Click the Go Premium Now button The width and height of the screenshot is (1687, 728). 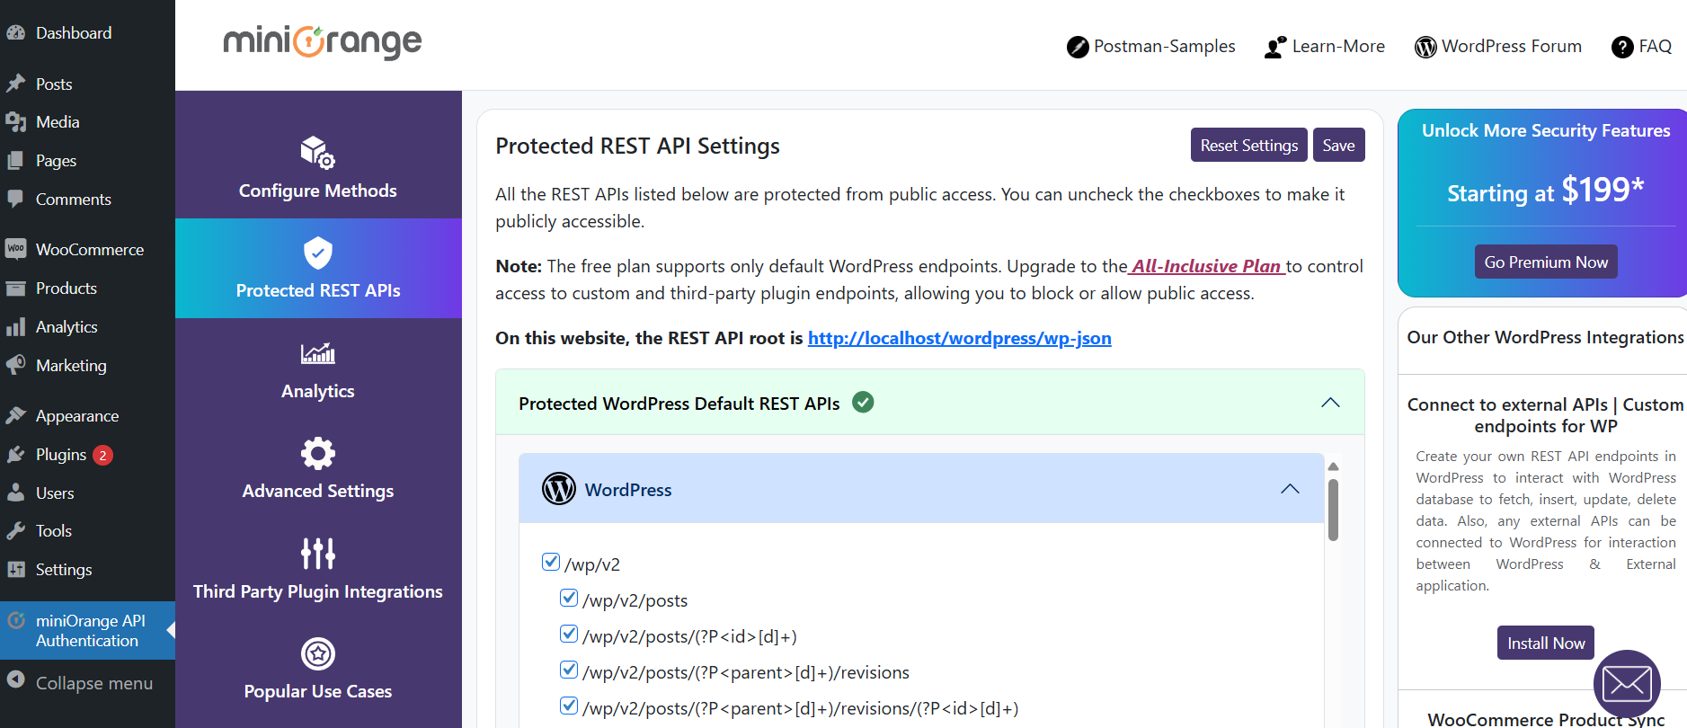(1546, 262)
